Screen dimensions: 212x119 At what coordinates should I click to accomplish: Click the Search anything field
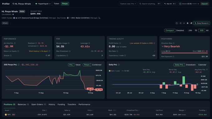[x=150, y=4]
